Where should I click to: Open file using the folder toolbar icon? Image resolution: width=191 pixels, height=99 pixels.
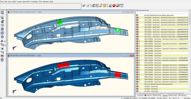[84, 6]
